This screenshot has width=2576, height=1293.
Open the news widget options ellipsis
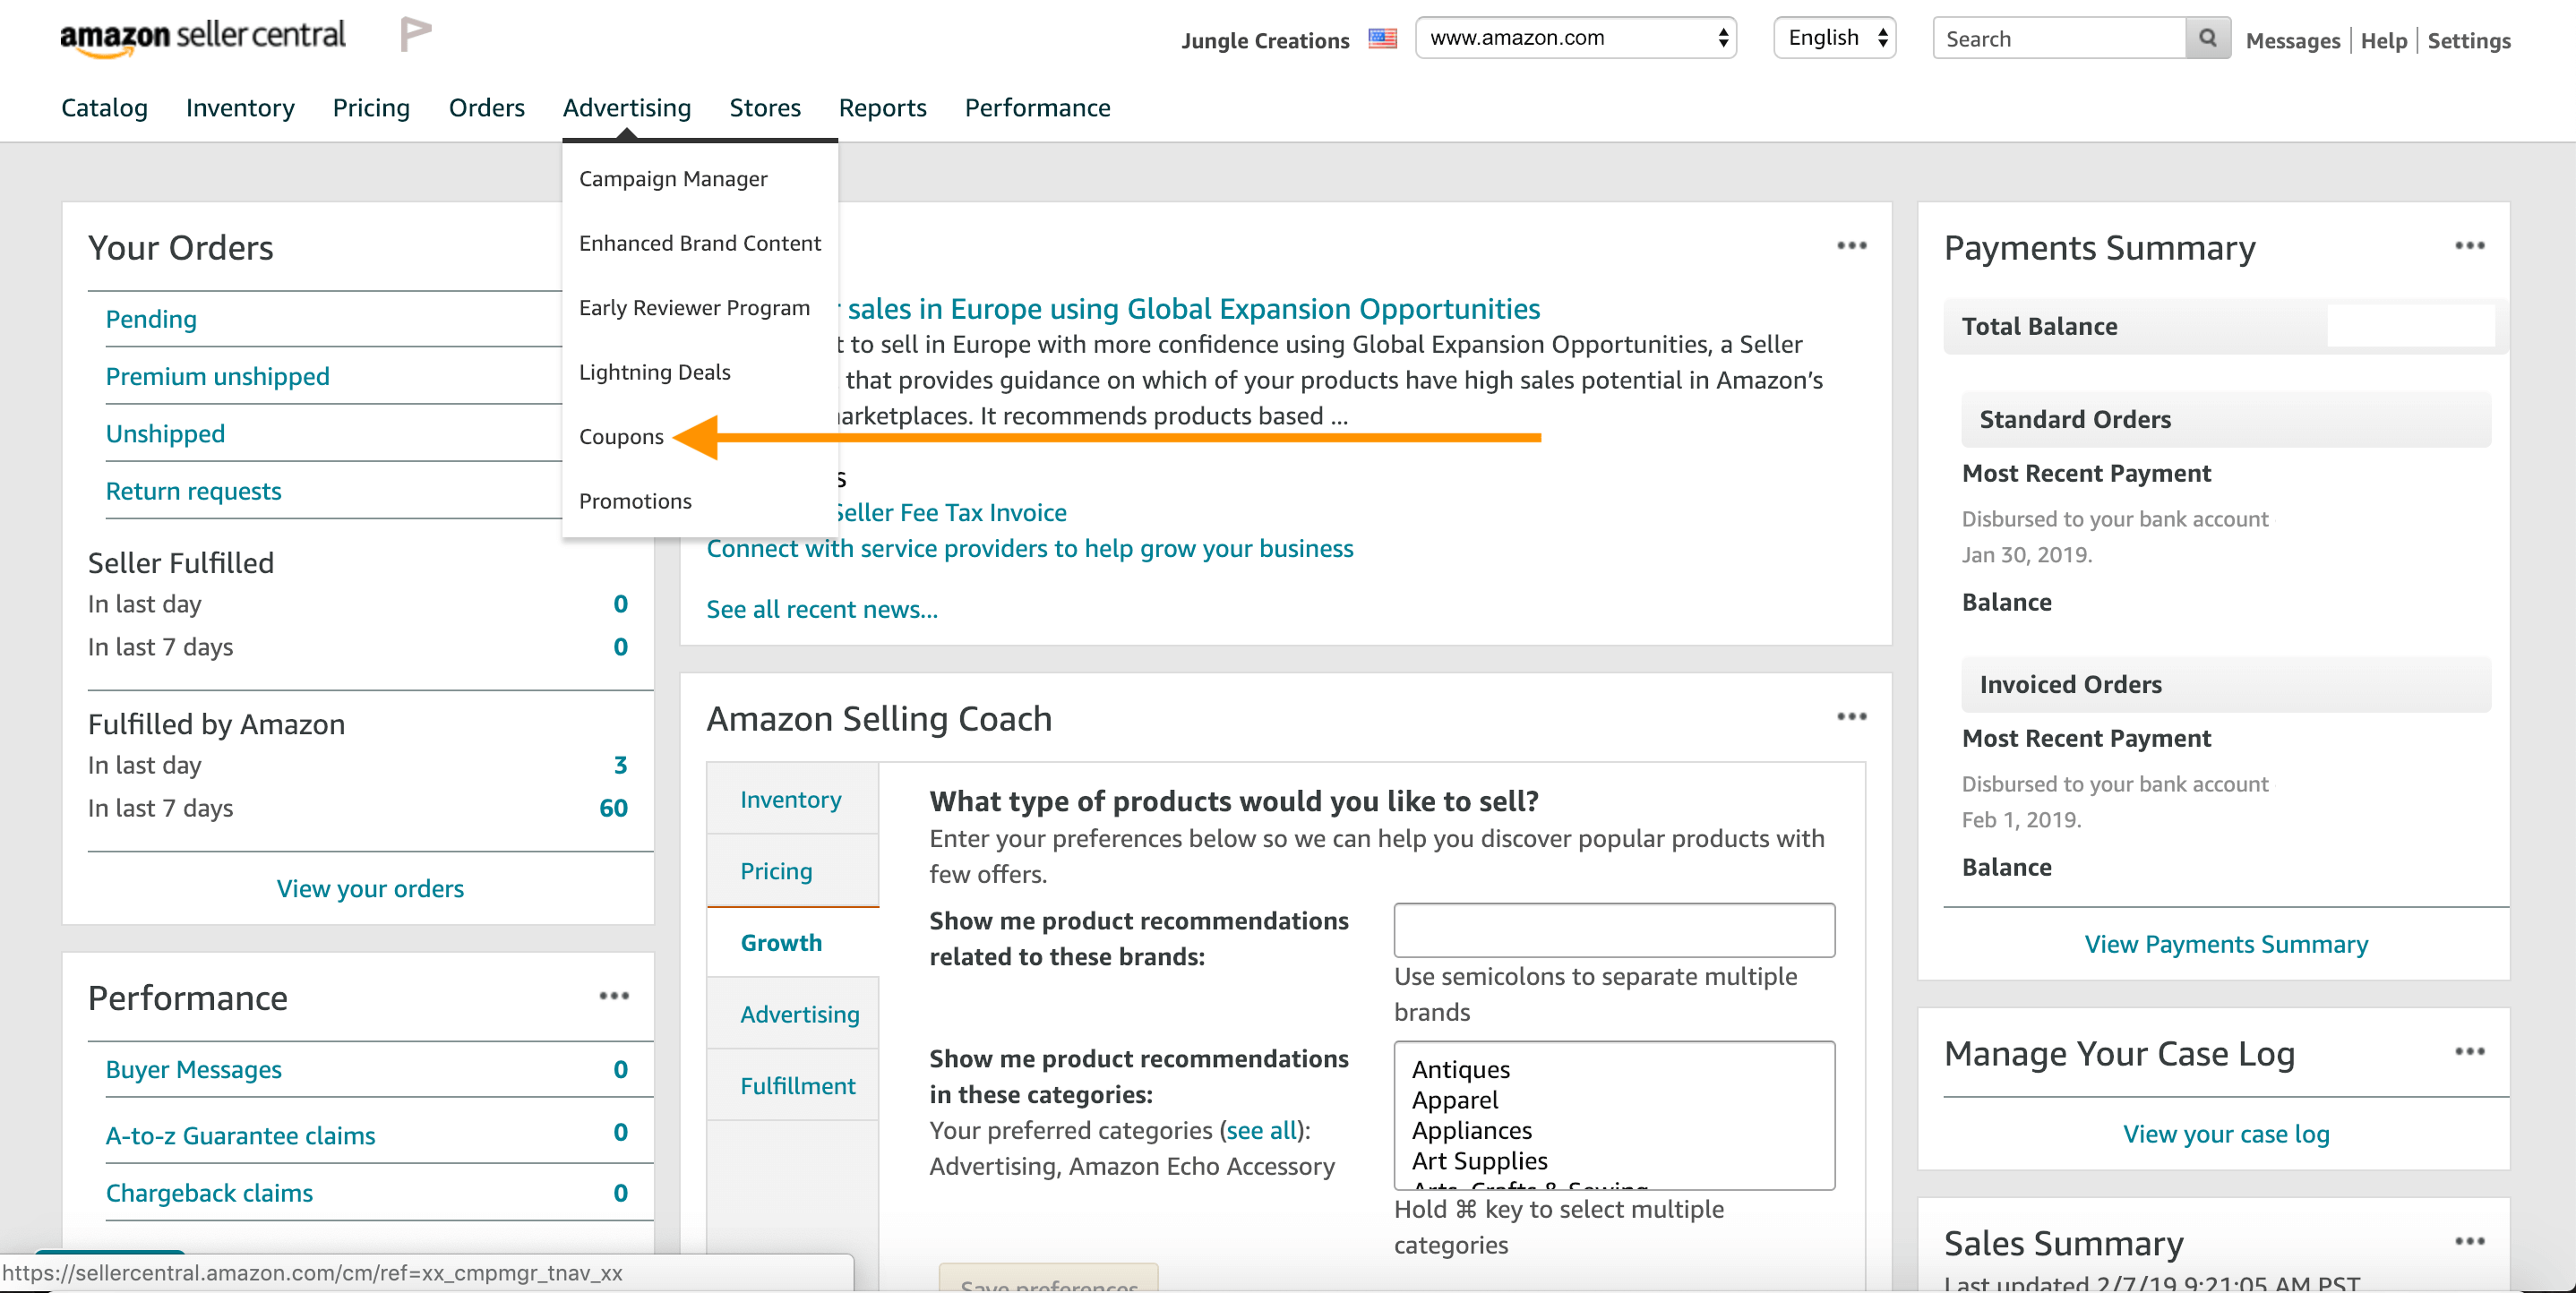point(1851,246)
